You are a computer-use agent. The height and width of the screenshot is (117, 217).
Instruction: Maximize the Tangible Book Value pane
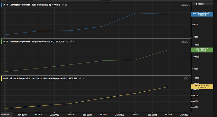[x=188, y=42]
